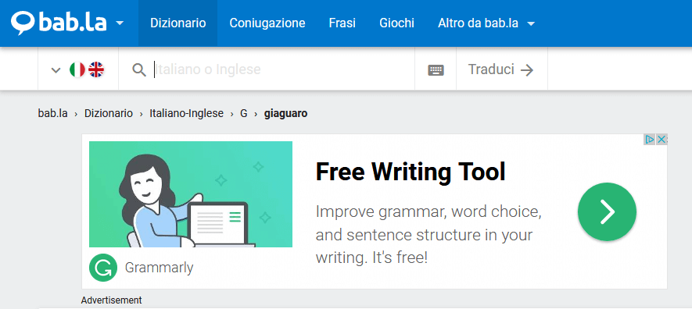Expand the Altro da bab.la menu
This screenshot has width=692, height=309.
tap(486, 23)
